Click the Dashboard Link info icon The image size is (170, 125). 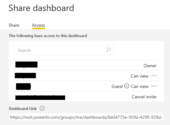click(42, 108)
